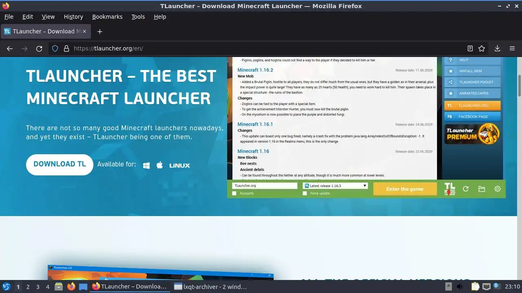522x293 pixels.
Task: Open the File menu
Action: tap(9, 17)
